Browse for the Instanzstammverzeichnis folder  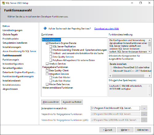click(x=144, y=108)
